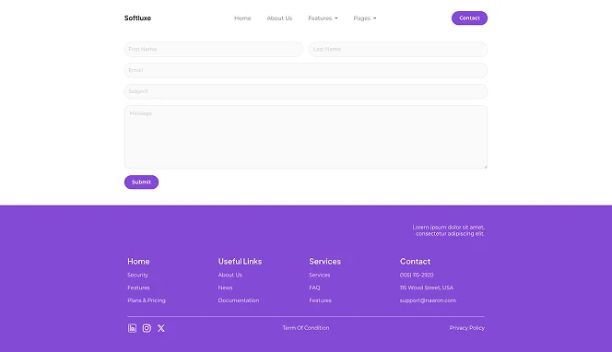Go to Home in the top navigation
The width and height of the screenshot is (612, 352).
(242, 18)
